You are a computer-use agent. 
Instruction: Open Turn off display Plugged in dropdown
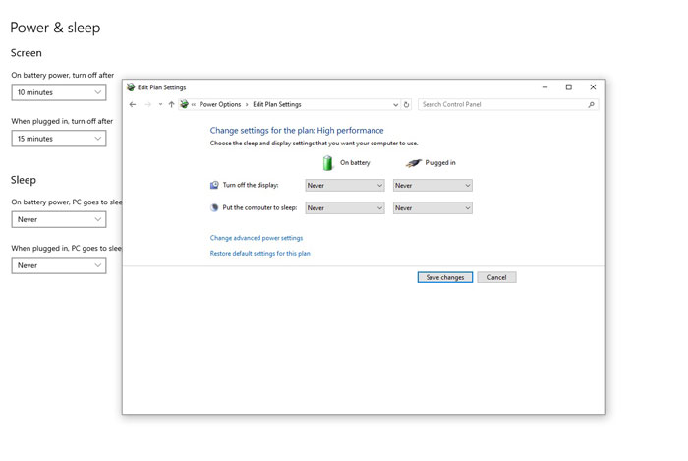tap(432, 185)
